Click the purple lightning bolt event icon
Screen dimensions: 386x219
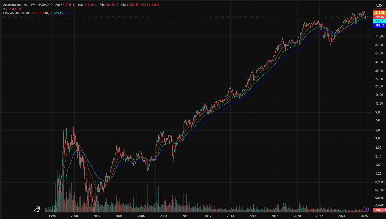click(366, 209)
